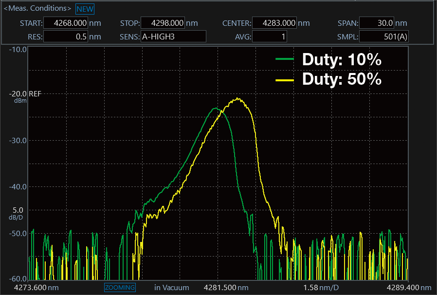Screen dimensions: 437x295
Task: Click the ZOOMING indicator below the graph
Action: [x=120, y=287]
